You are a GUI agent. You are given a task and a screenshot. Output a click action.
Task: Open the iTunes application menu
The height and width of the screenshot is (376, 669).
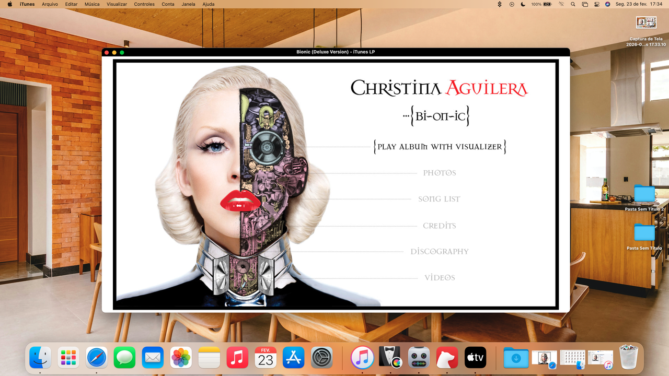coord(27,4)
